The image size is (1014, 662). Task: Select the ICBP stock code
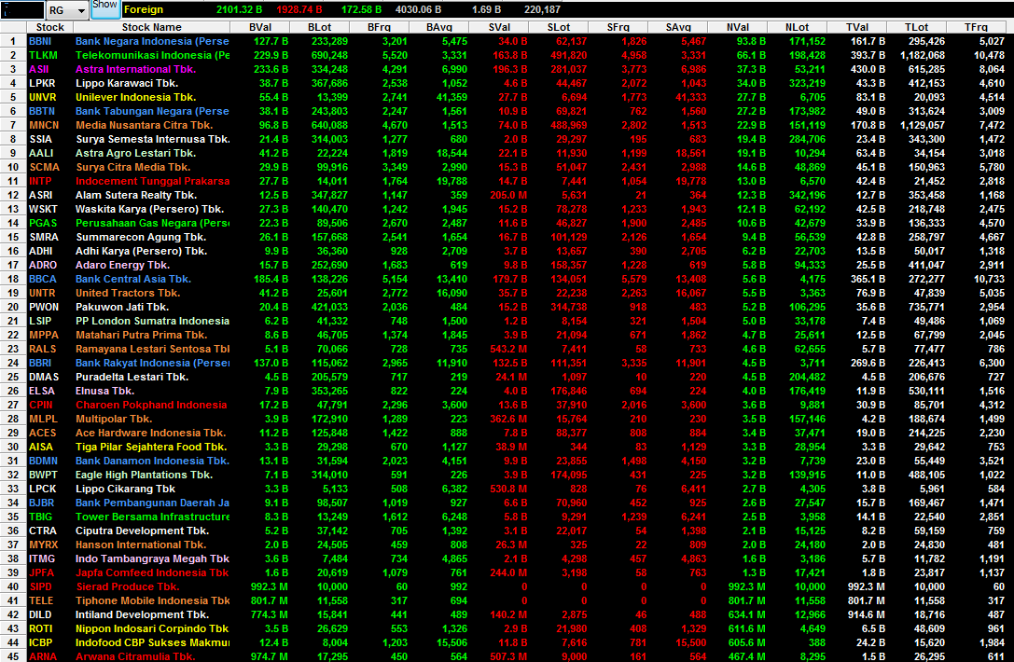41,643
